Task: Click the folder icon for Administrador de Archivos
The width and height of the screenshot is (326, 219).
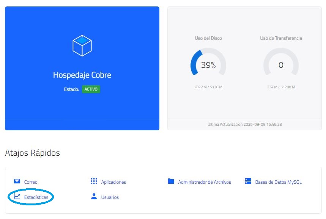Action: pyautogui.click(x=171, y=181)
